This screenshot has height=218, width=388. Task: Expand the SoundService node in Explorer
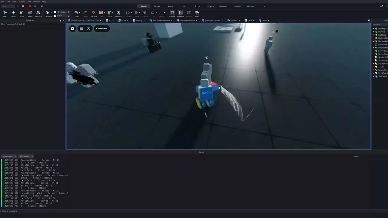374,70
